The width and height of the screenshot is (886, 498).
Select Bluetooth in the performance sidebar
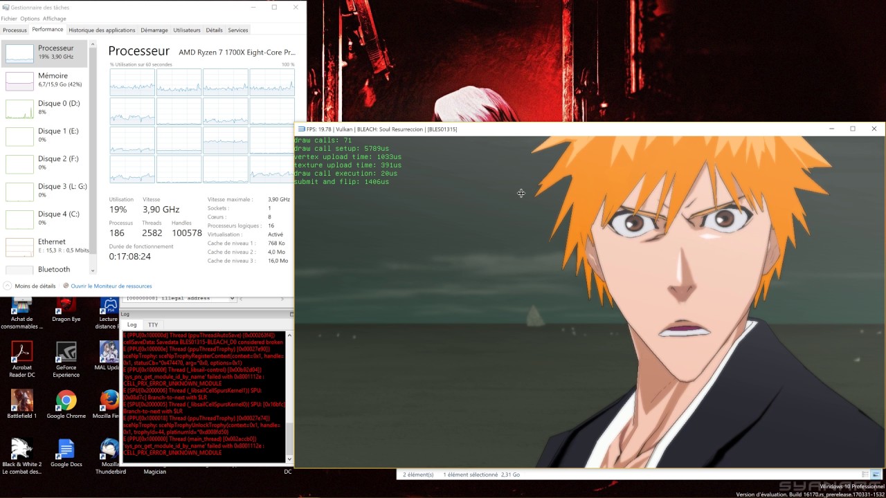(x=45, y=269)
